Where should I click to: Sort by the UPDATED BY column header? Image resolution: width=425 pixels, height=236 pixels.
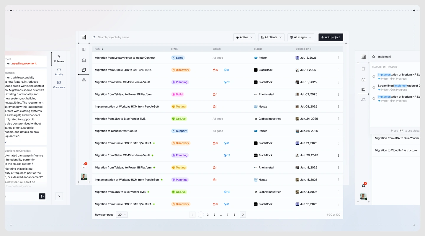[303, 49]
